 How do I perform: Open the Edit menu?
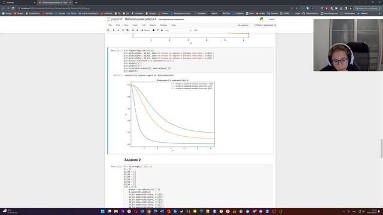pyautogui.click(x=118, y=25)
